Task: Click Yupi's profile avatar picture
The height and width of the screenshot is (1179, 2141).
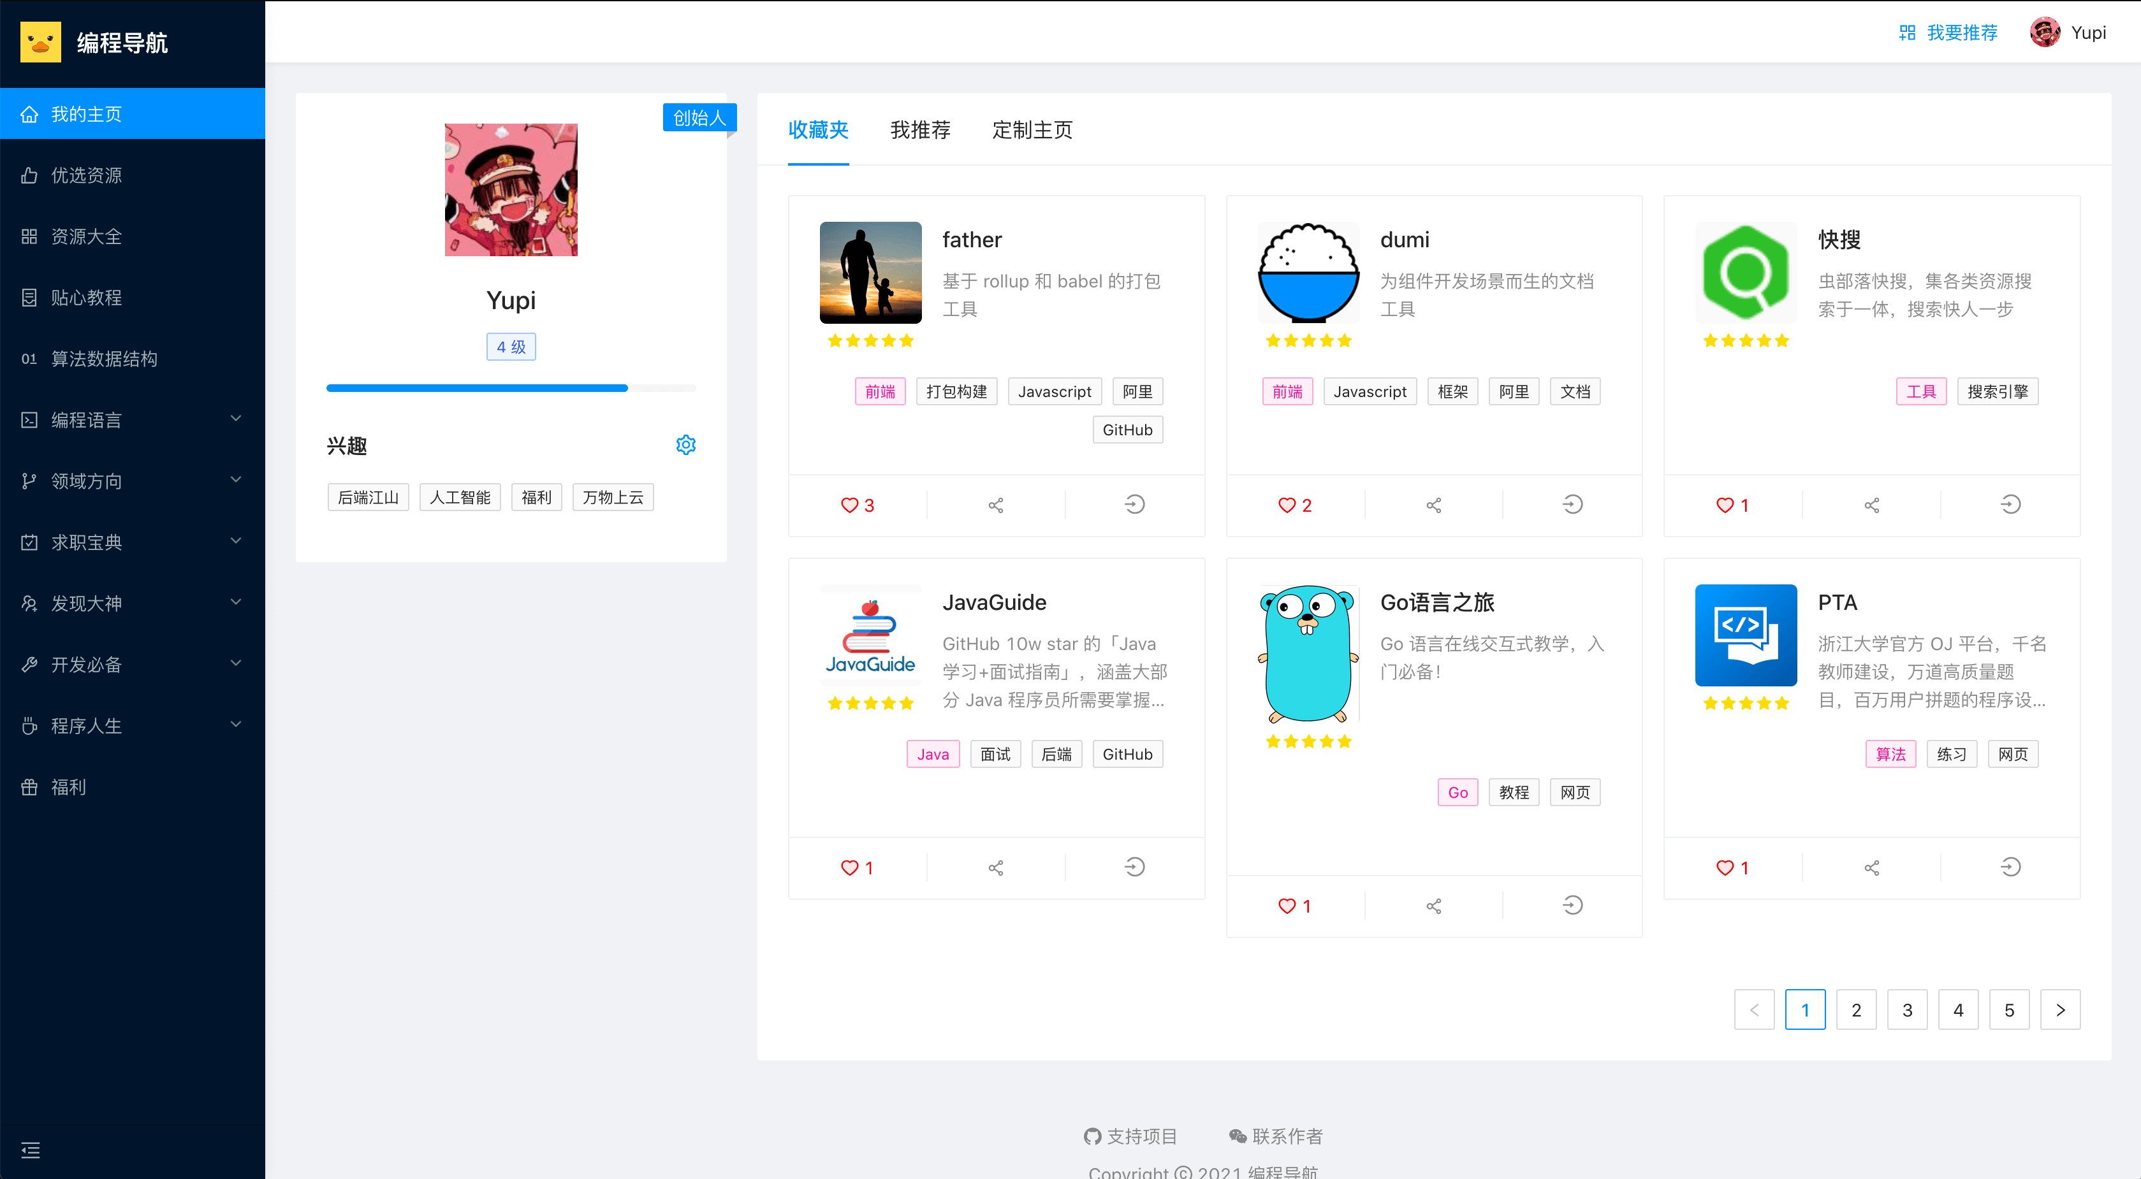Action: pyautogui.click(x=510, y=189)
